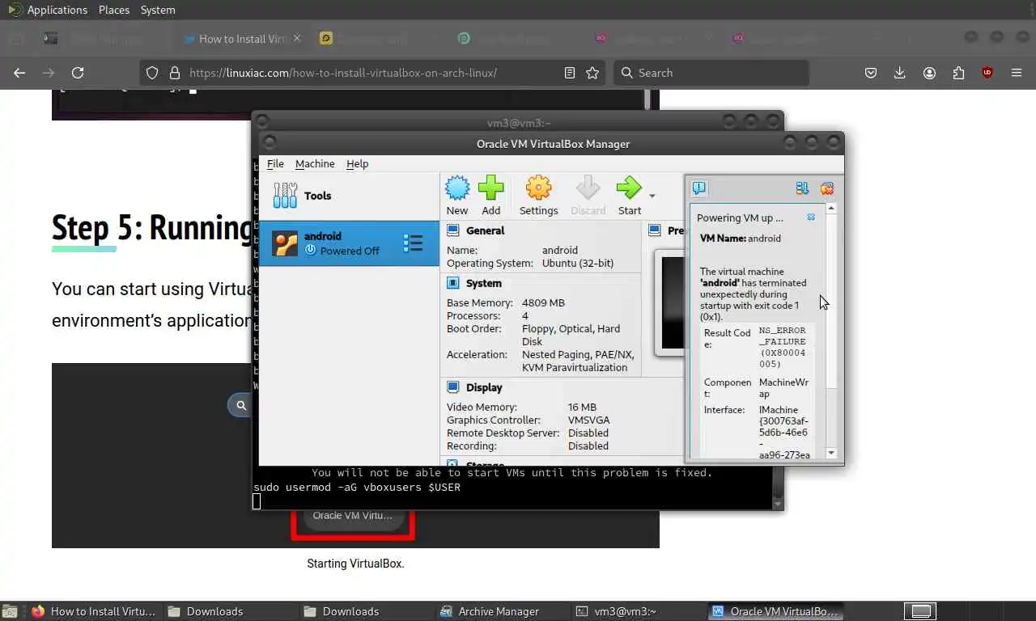The image size is (1036, 621).
Task: Open the Machine menu in VirtualBox
Action: tap(315, 163)
